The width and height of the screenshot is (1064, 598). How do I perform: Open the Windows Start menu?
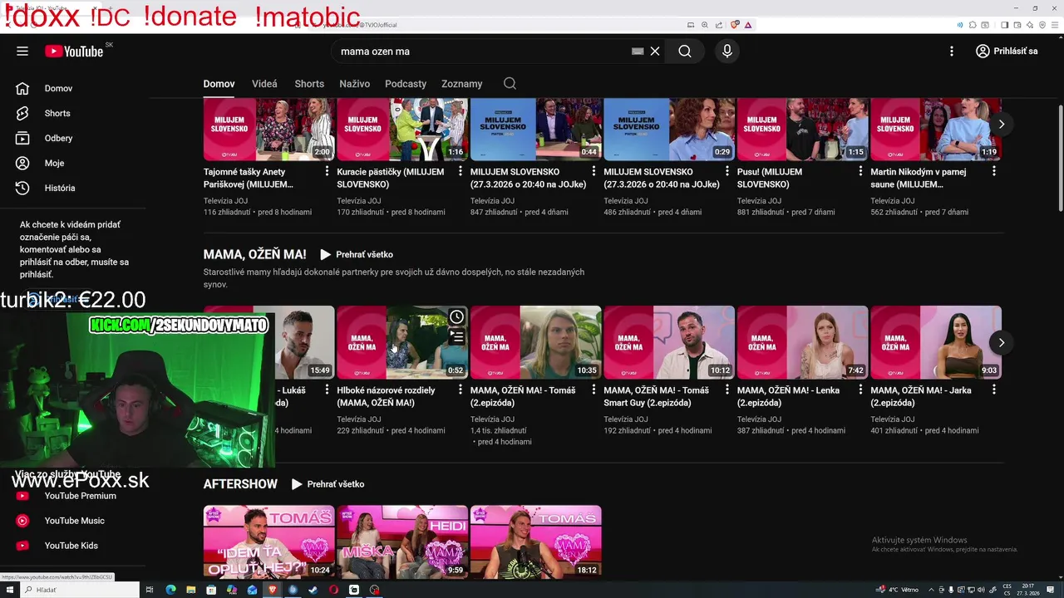coord(10,590)
